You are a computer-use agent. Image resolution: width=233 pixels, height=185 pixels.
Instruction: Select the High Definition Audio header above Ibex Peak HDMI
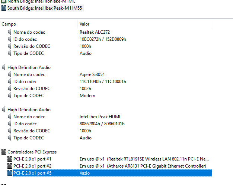click(29, 110)
